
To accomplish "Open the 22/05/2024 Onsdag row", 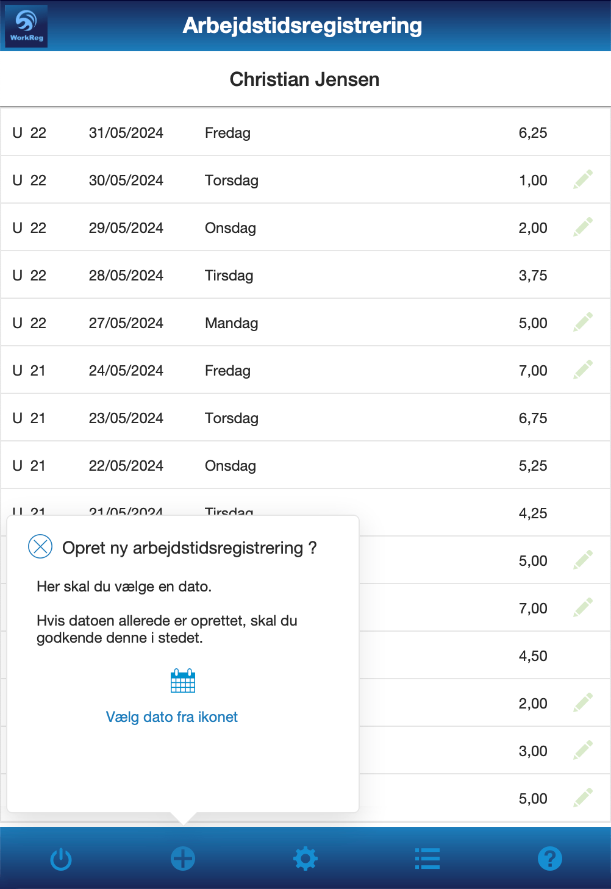I will point(305,466).
